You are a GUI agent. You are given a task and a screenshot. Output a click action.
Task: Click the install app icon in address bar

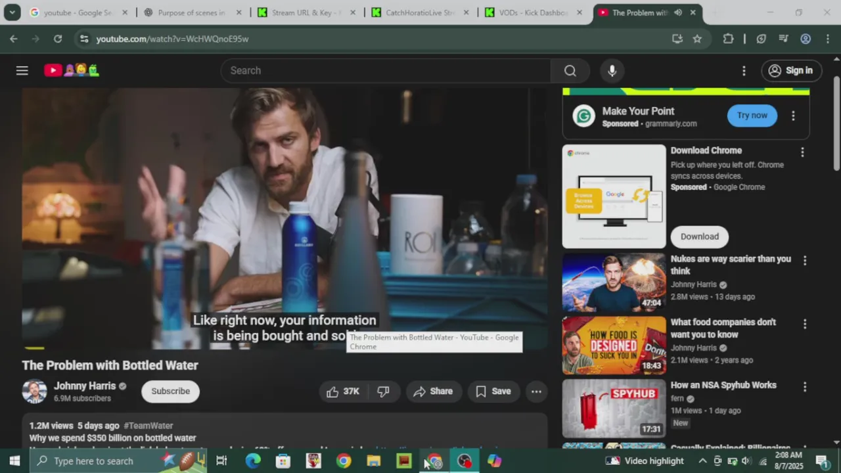click(x=677, y=39)
